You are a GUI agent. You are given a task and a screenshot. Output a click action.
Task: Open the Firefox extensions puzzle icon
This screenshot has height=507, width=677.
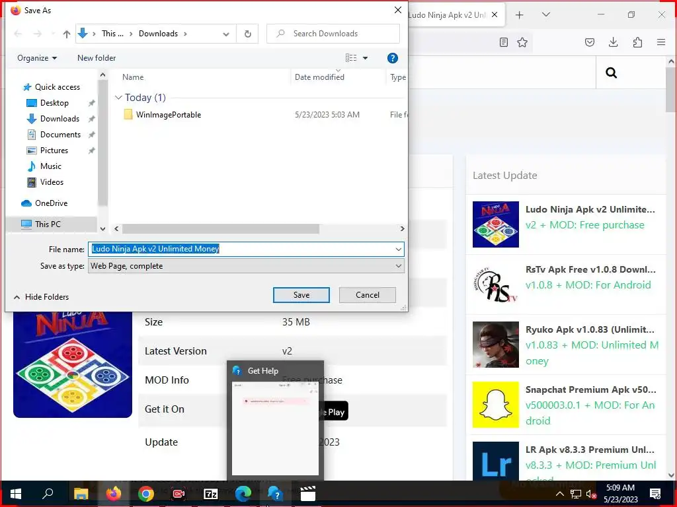(x=637, y=42)
